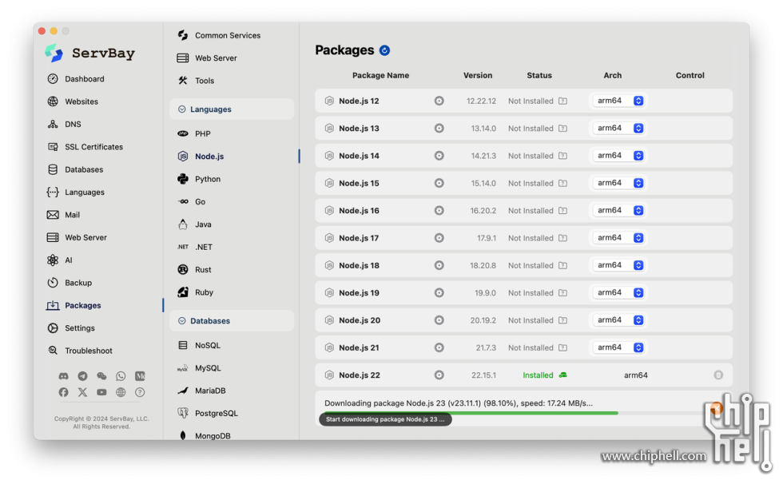Image resolution: width=783 pixels, height=484 pixels.
Task: Click the gear icon on Node.js 20 row
Action: pyautogui.click(x=439, y=320)
